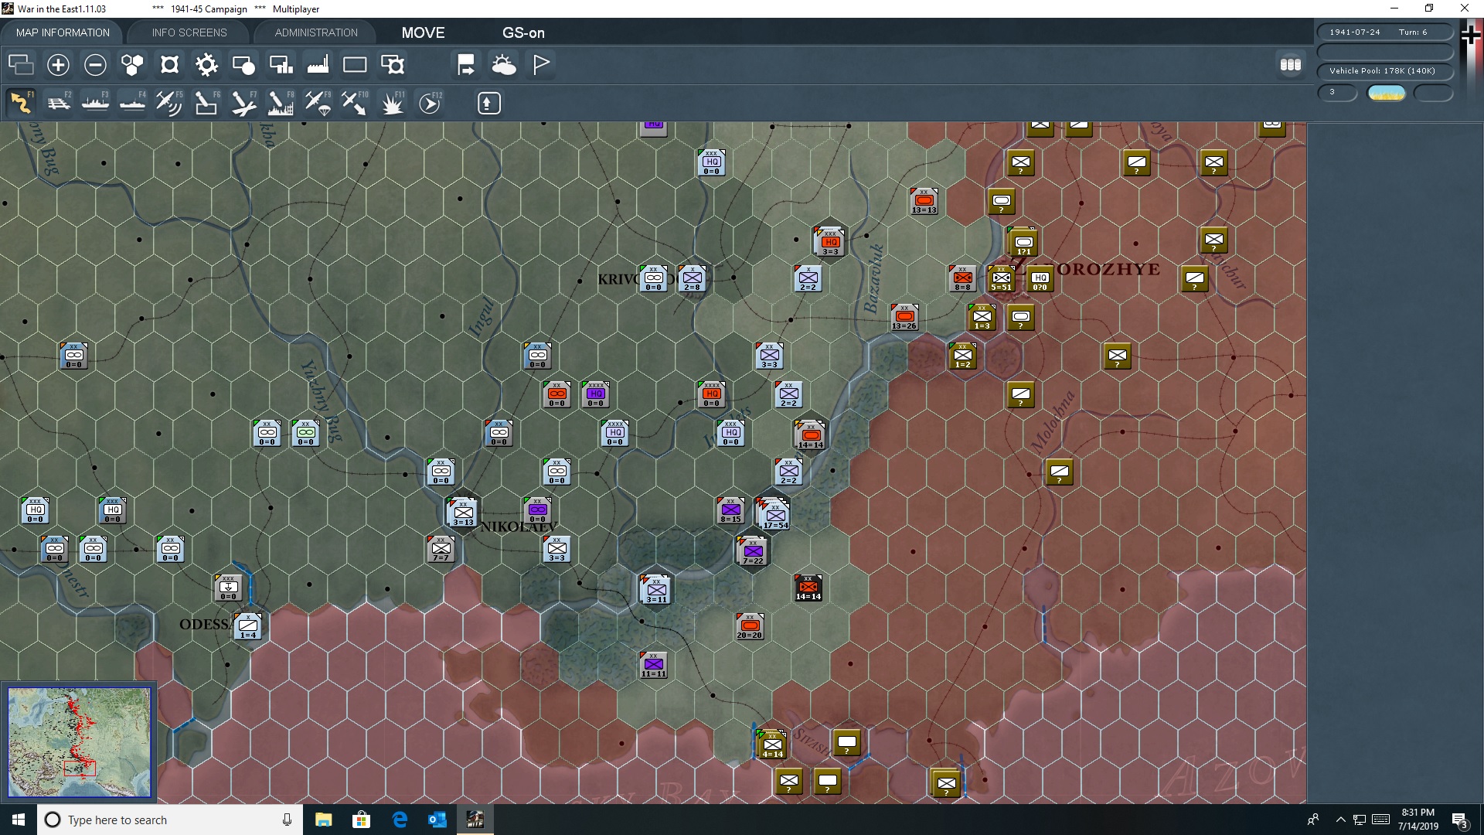Expand the ADMINISTRATION menu
Screen dimensions: 1484x835
point(315,32)
